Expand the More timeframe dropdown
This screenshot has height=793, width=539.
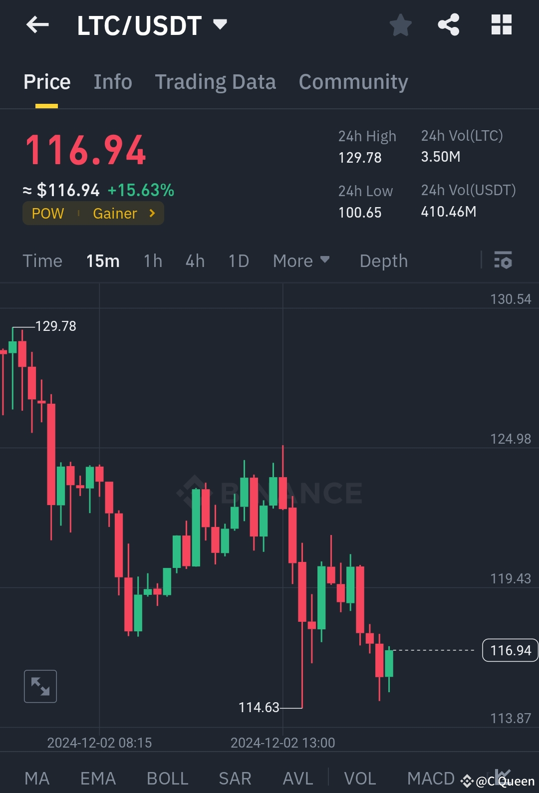[x=301, y=261]
